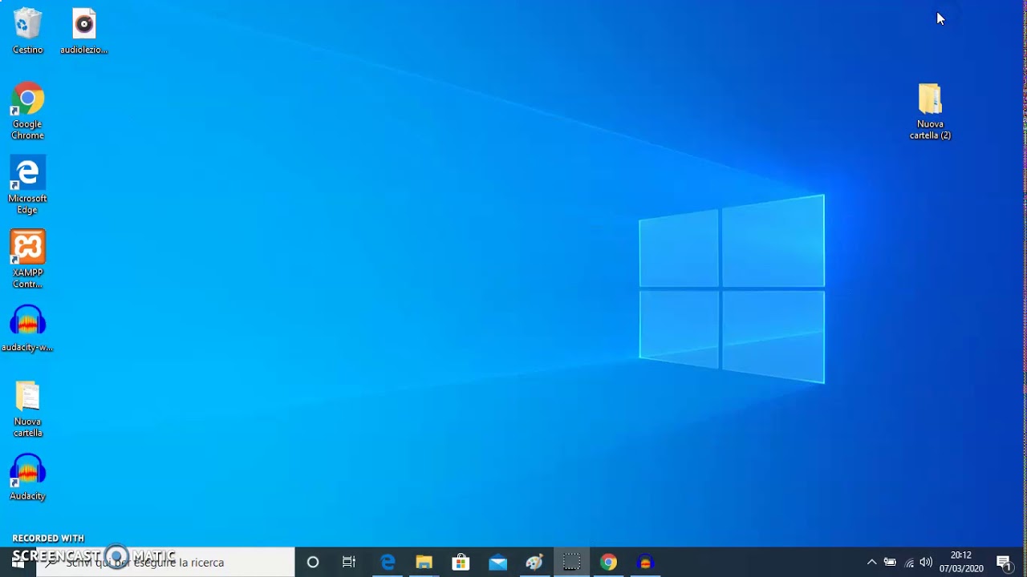The image size is (1027, 577).
Task: Open the clock showing 20:12
Action: pyautogui.click(x=961, y=562)
